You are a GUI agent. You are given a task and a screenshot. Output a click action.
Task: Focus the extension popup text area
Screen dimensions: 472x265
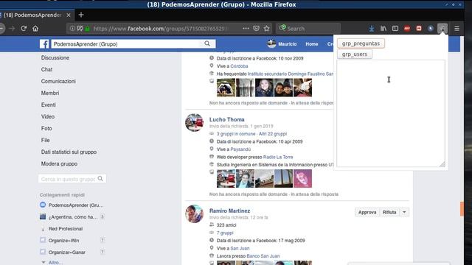tap(391, 113)
